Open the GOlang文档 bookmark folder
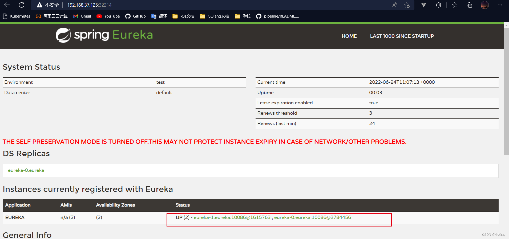509x239 pixels. (x=215, y=16)
